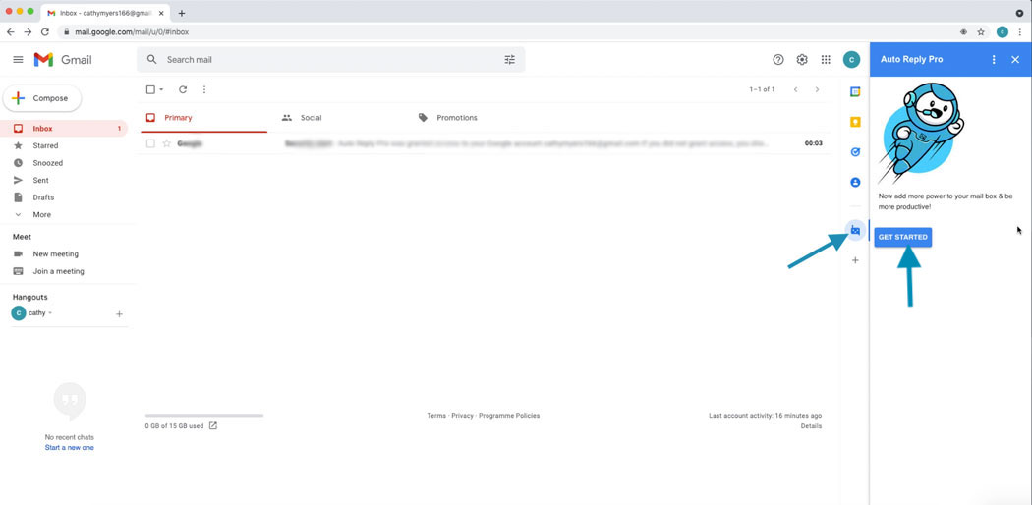Open the Primary tab

pos(204,118)
